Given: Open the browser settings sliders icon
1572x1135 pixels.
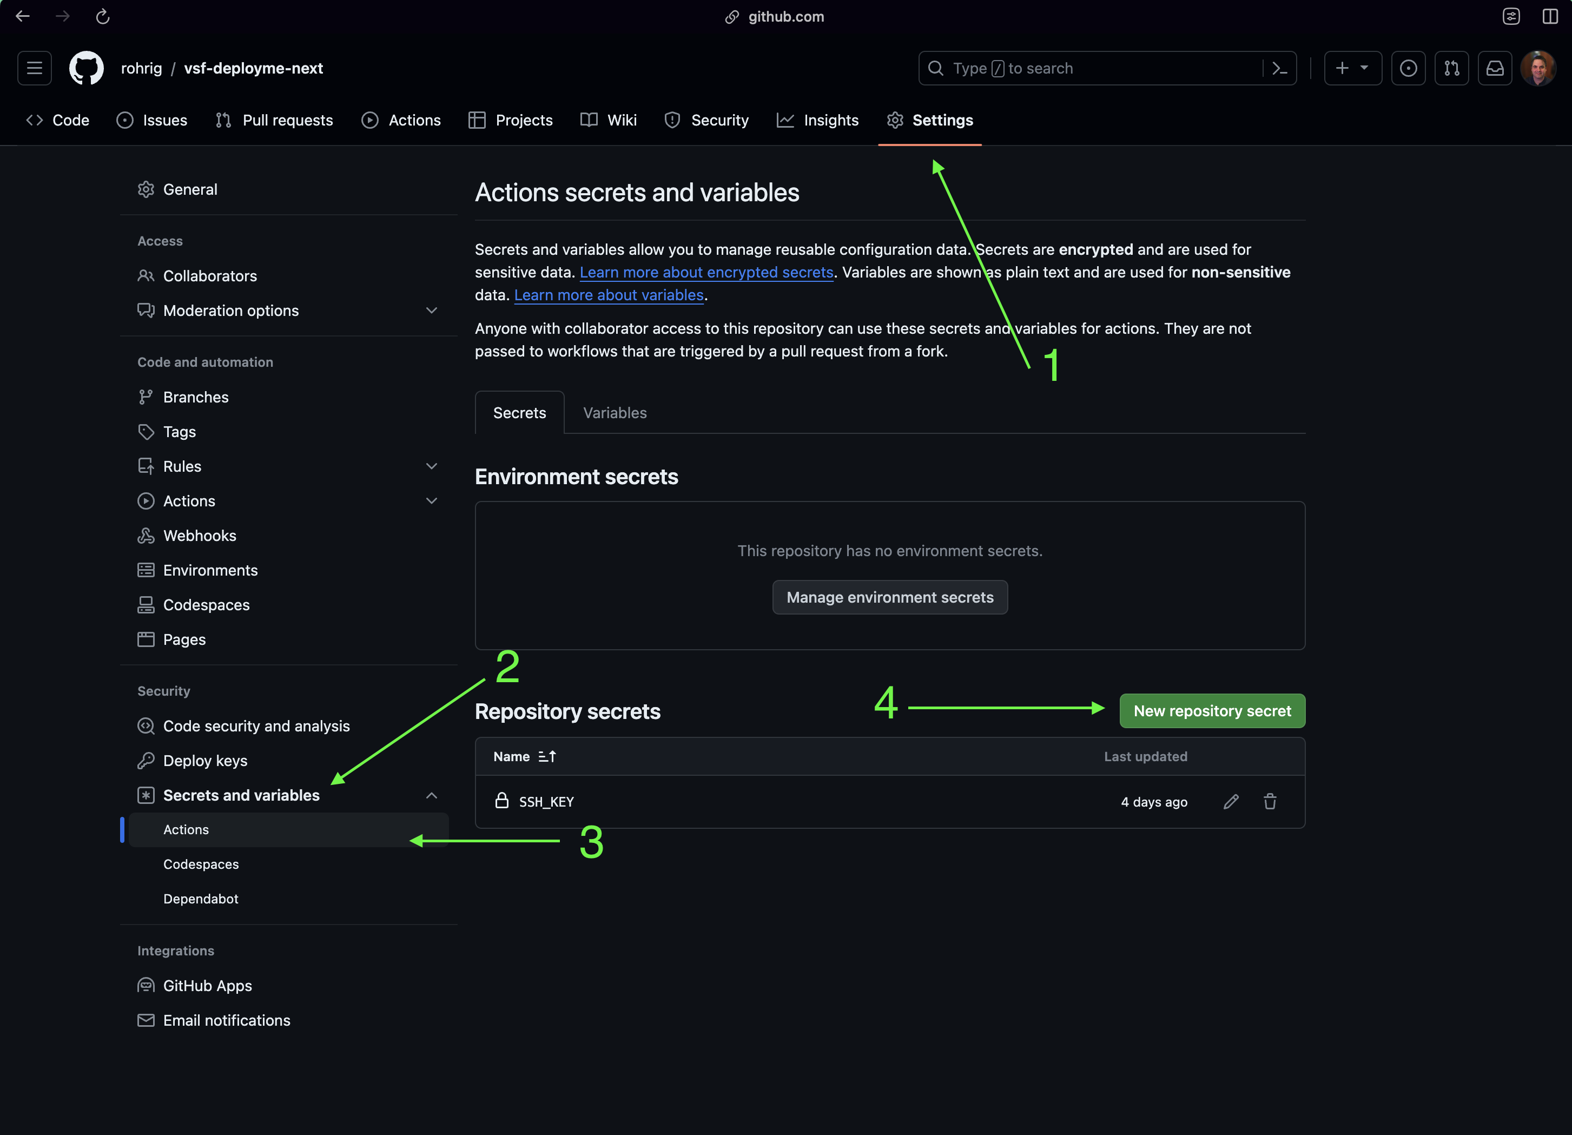Looking at the screenshot, I should [x=1511, y=17].
